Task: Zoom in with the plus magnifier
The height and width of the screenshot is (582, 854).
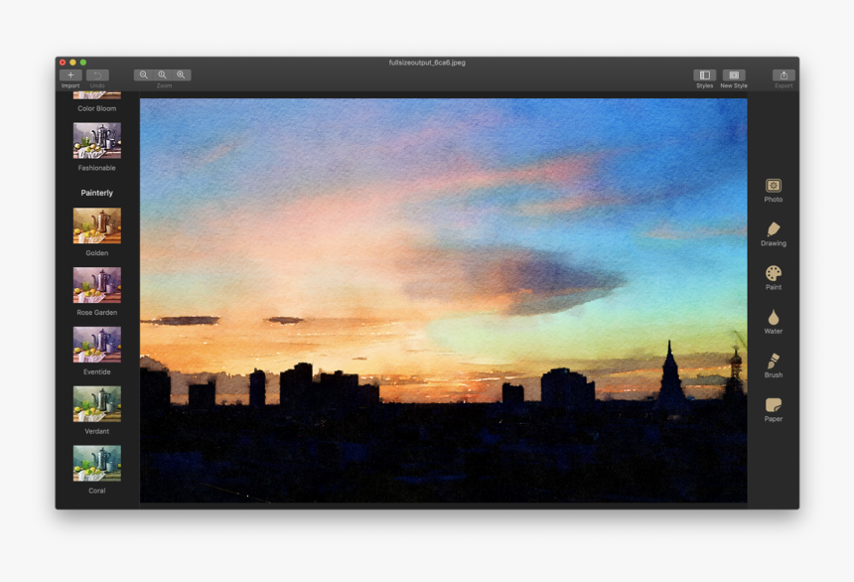Action: pos(182,74)
